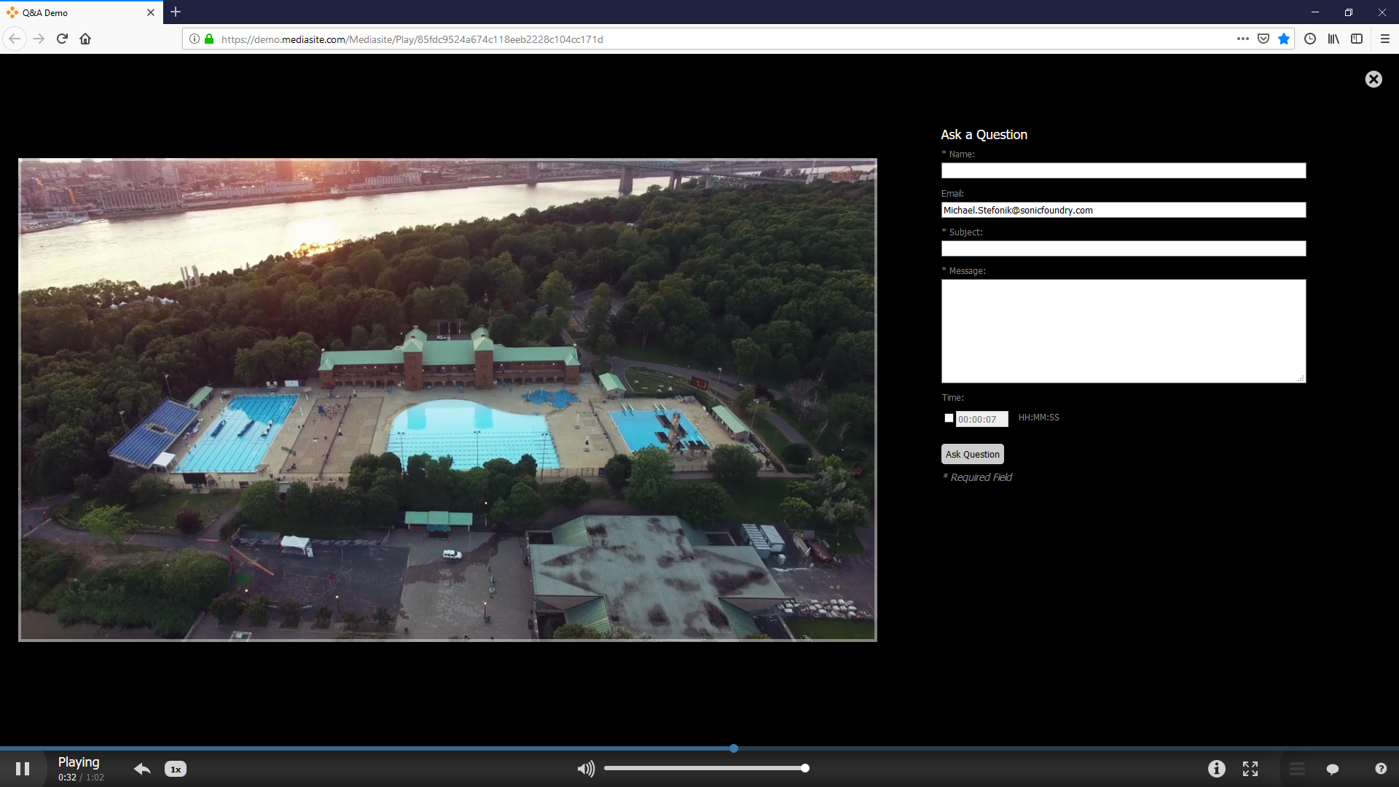Click the rewind/replay back arrow icon
The height and width of the screenshot is (787, 1399).
(x=142, y=769)
